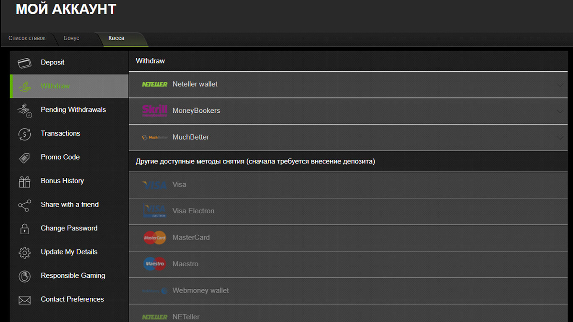Click the Bonus History gift icon
Screen dimensions: 573x322
click(25, 182)
